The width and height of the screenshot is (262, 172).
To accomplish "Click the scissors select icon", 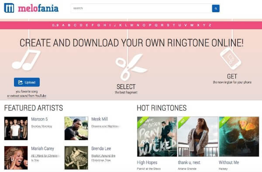I will pyautogui.click(x=131, y=67).
